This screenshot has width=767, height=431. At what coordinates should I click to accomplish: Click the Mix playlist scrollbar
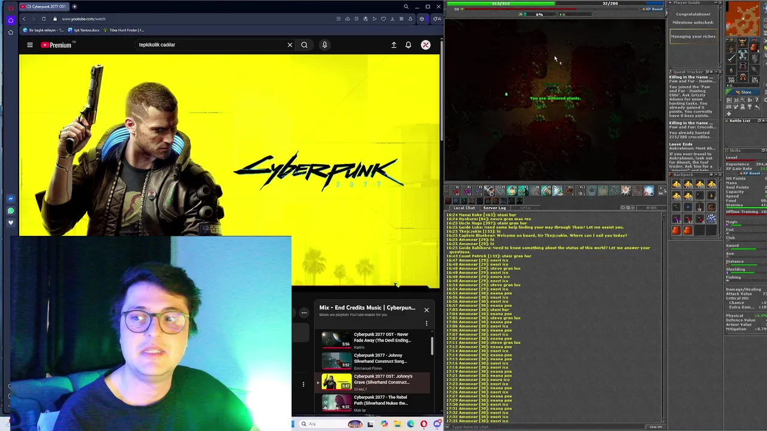pos(432,345)
